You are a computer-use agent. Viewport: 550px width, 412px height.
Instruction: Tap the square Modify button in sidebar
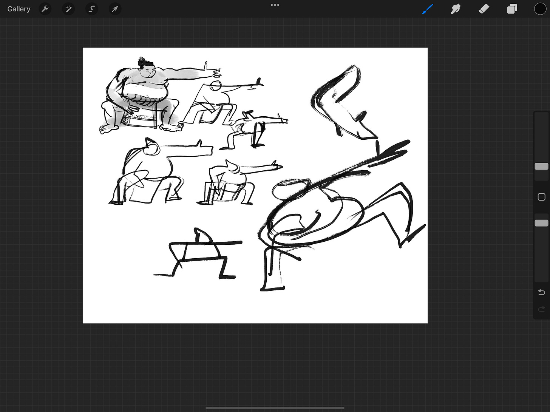point(541,197)
